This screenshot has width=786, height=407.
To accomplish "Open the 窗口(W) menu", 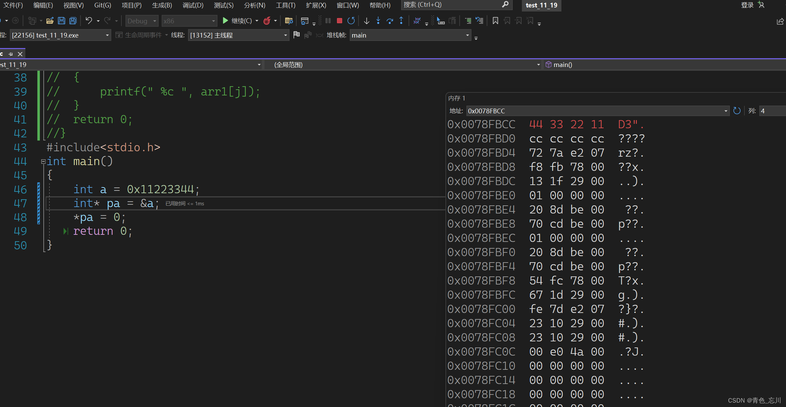I will click(348, 5).
